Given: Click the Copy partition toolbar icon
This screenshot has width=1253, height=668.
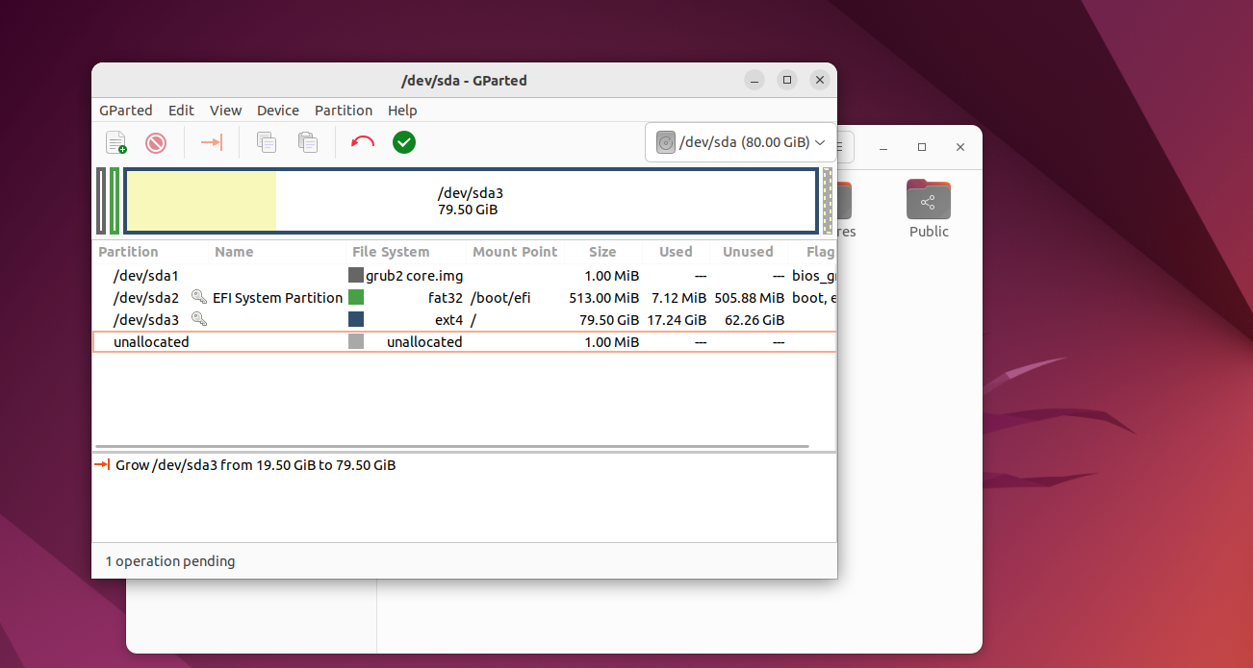Looking at the screenshot, I should pyautogui.click(x=267, y=143).
